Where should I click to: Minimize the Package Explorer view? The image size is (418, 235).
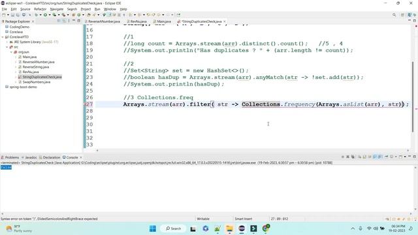click(x=74, y=21)
